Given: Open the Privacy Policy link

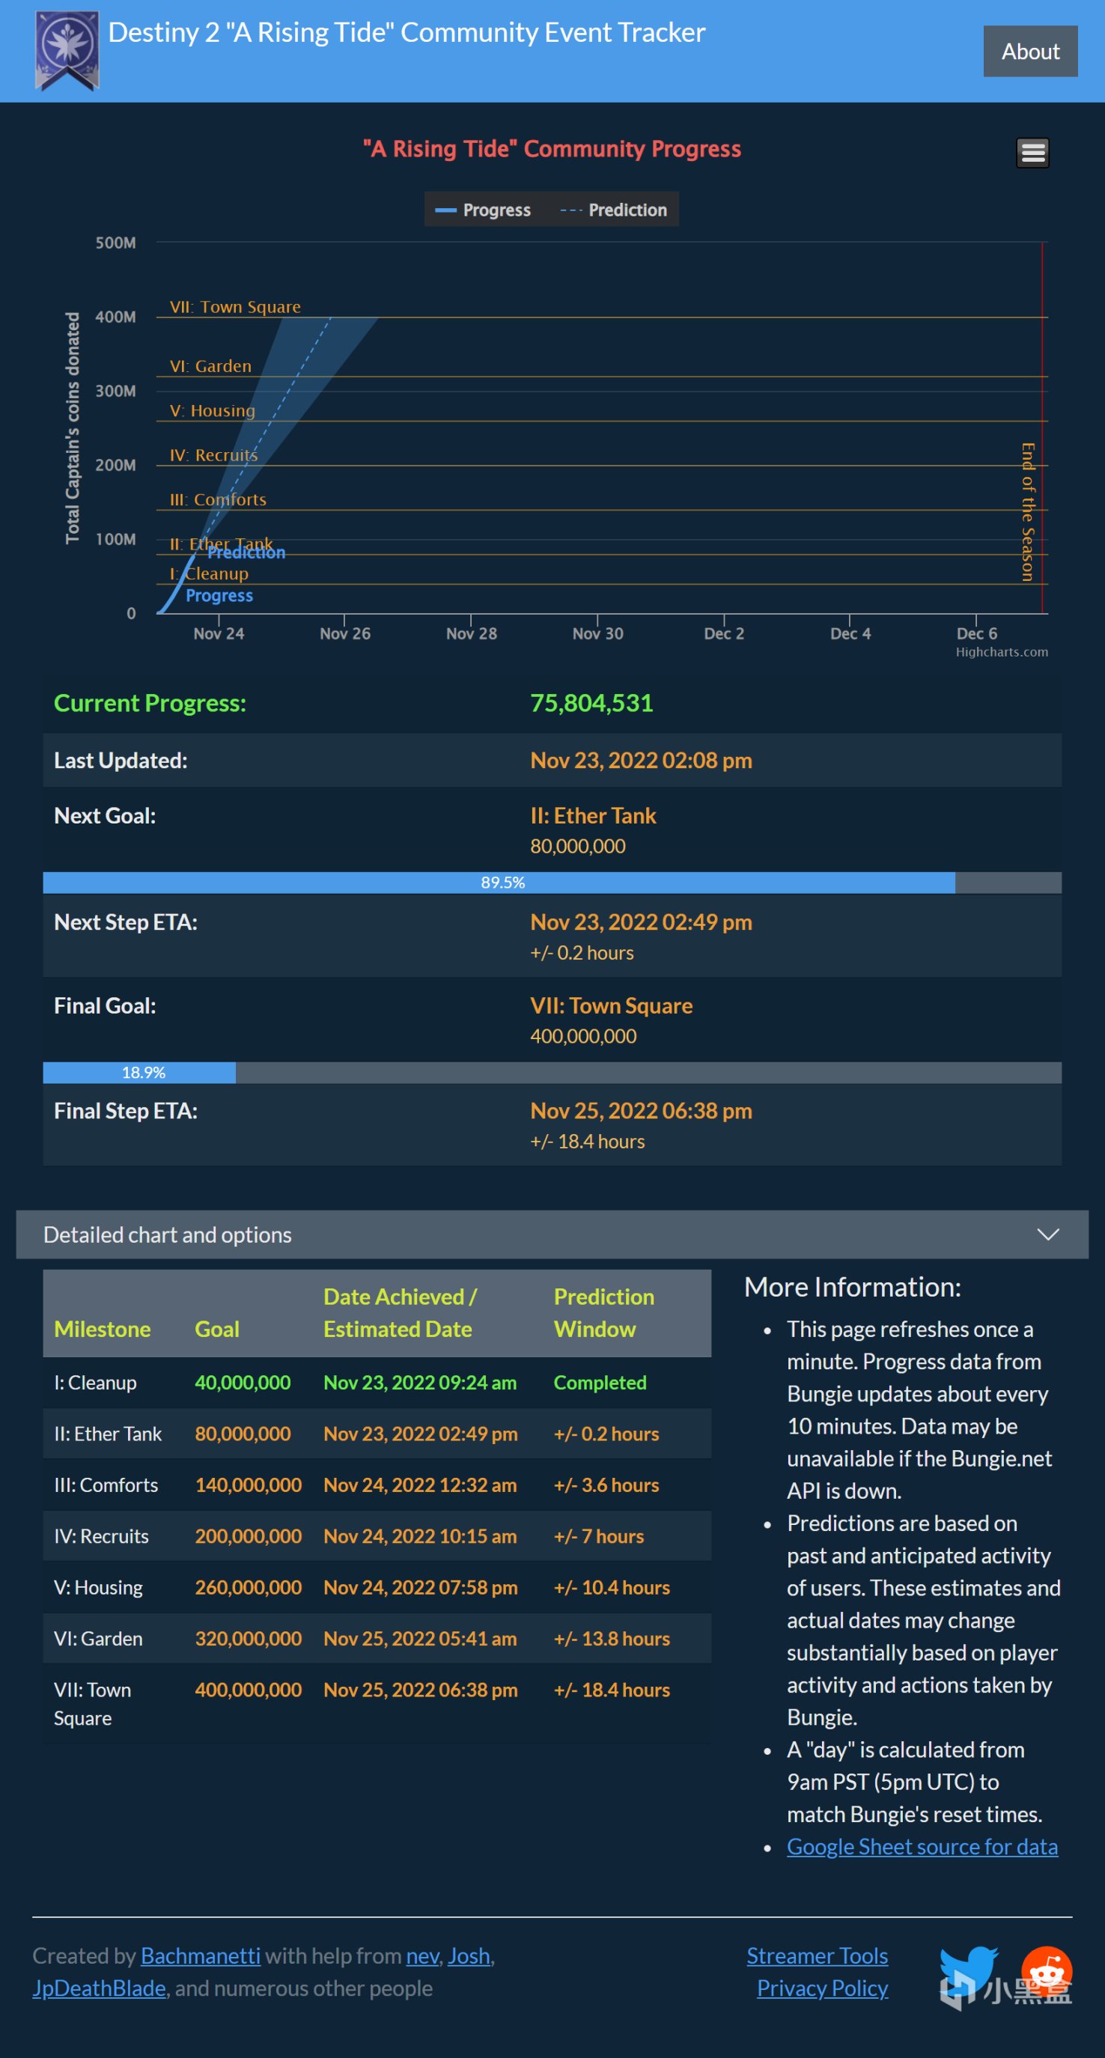Looking at the screenshot, I should pos(822,1988).
